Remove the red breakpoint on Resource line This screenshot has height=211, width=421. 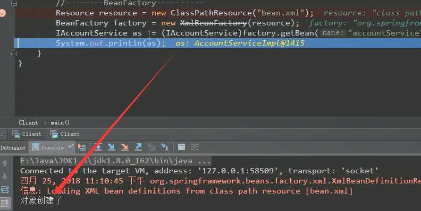[x=3, y=13]
